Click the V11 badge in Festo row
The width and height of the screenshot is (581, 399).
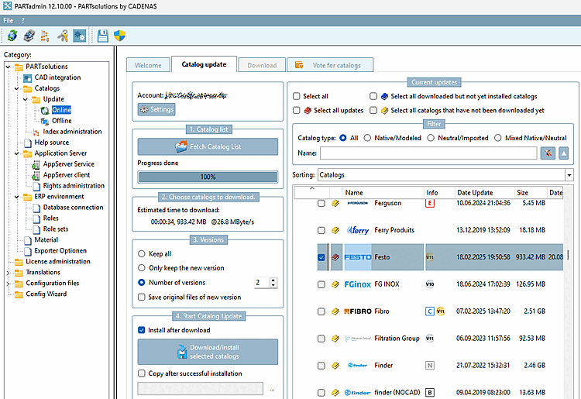430,257
